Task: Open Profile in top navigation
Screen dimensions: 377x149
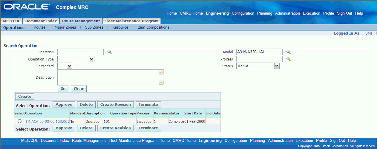Action: (329, 13)
